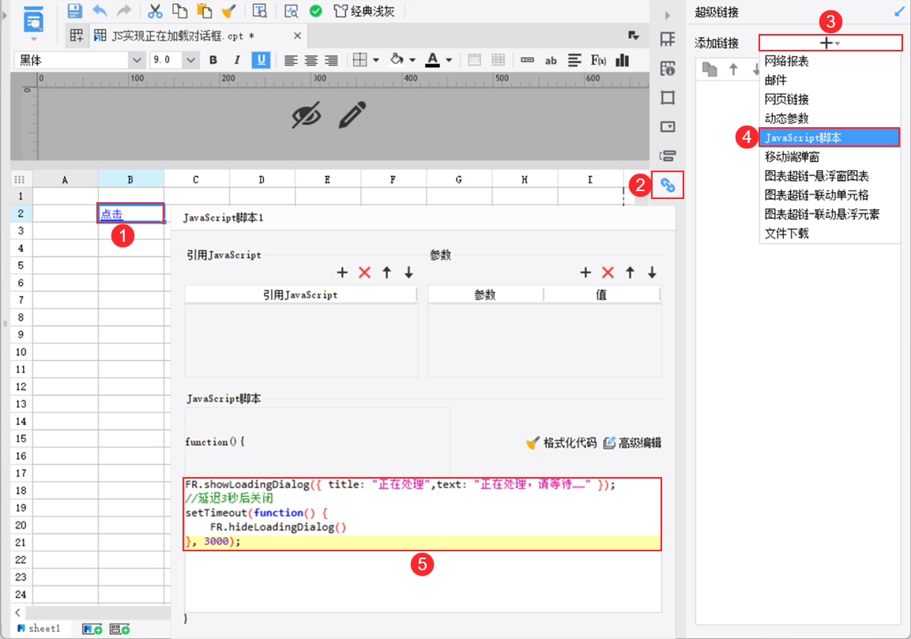Select cell B2 containing 点击
Image resolution: width=911 pixels, height=639 pixels.
[130, 213]
